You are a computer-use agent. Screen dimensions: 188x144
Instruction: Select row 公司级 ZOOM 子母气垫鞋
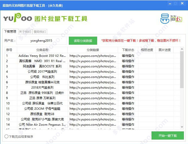92,109
